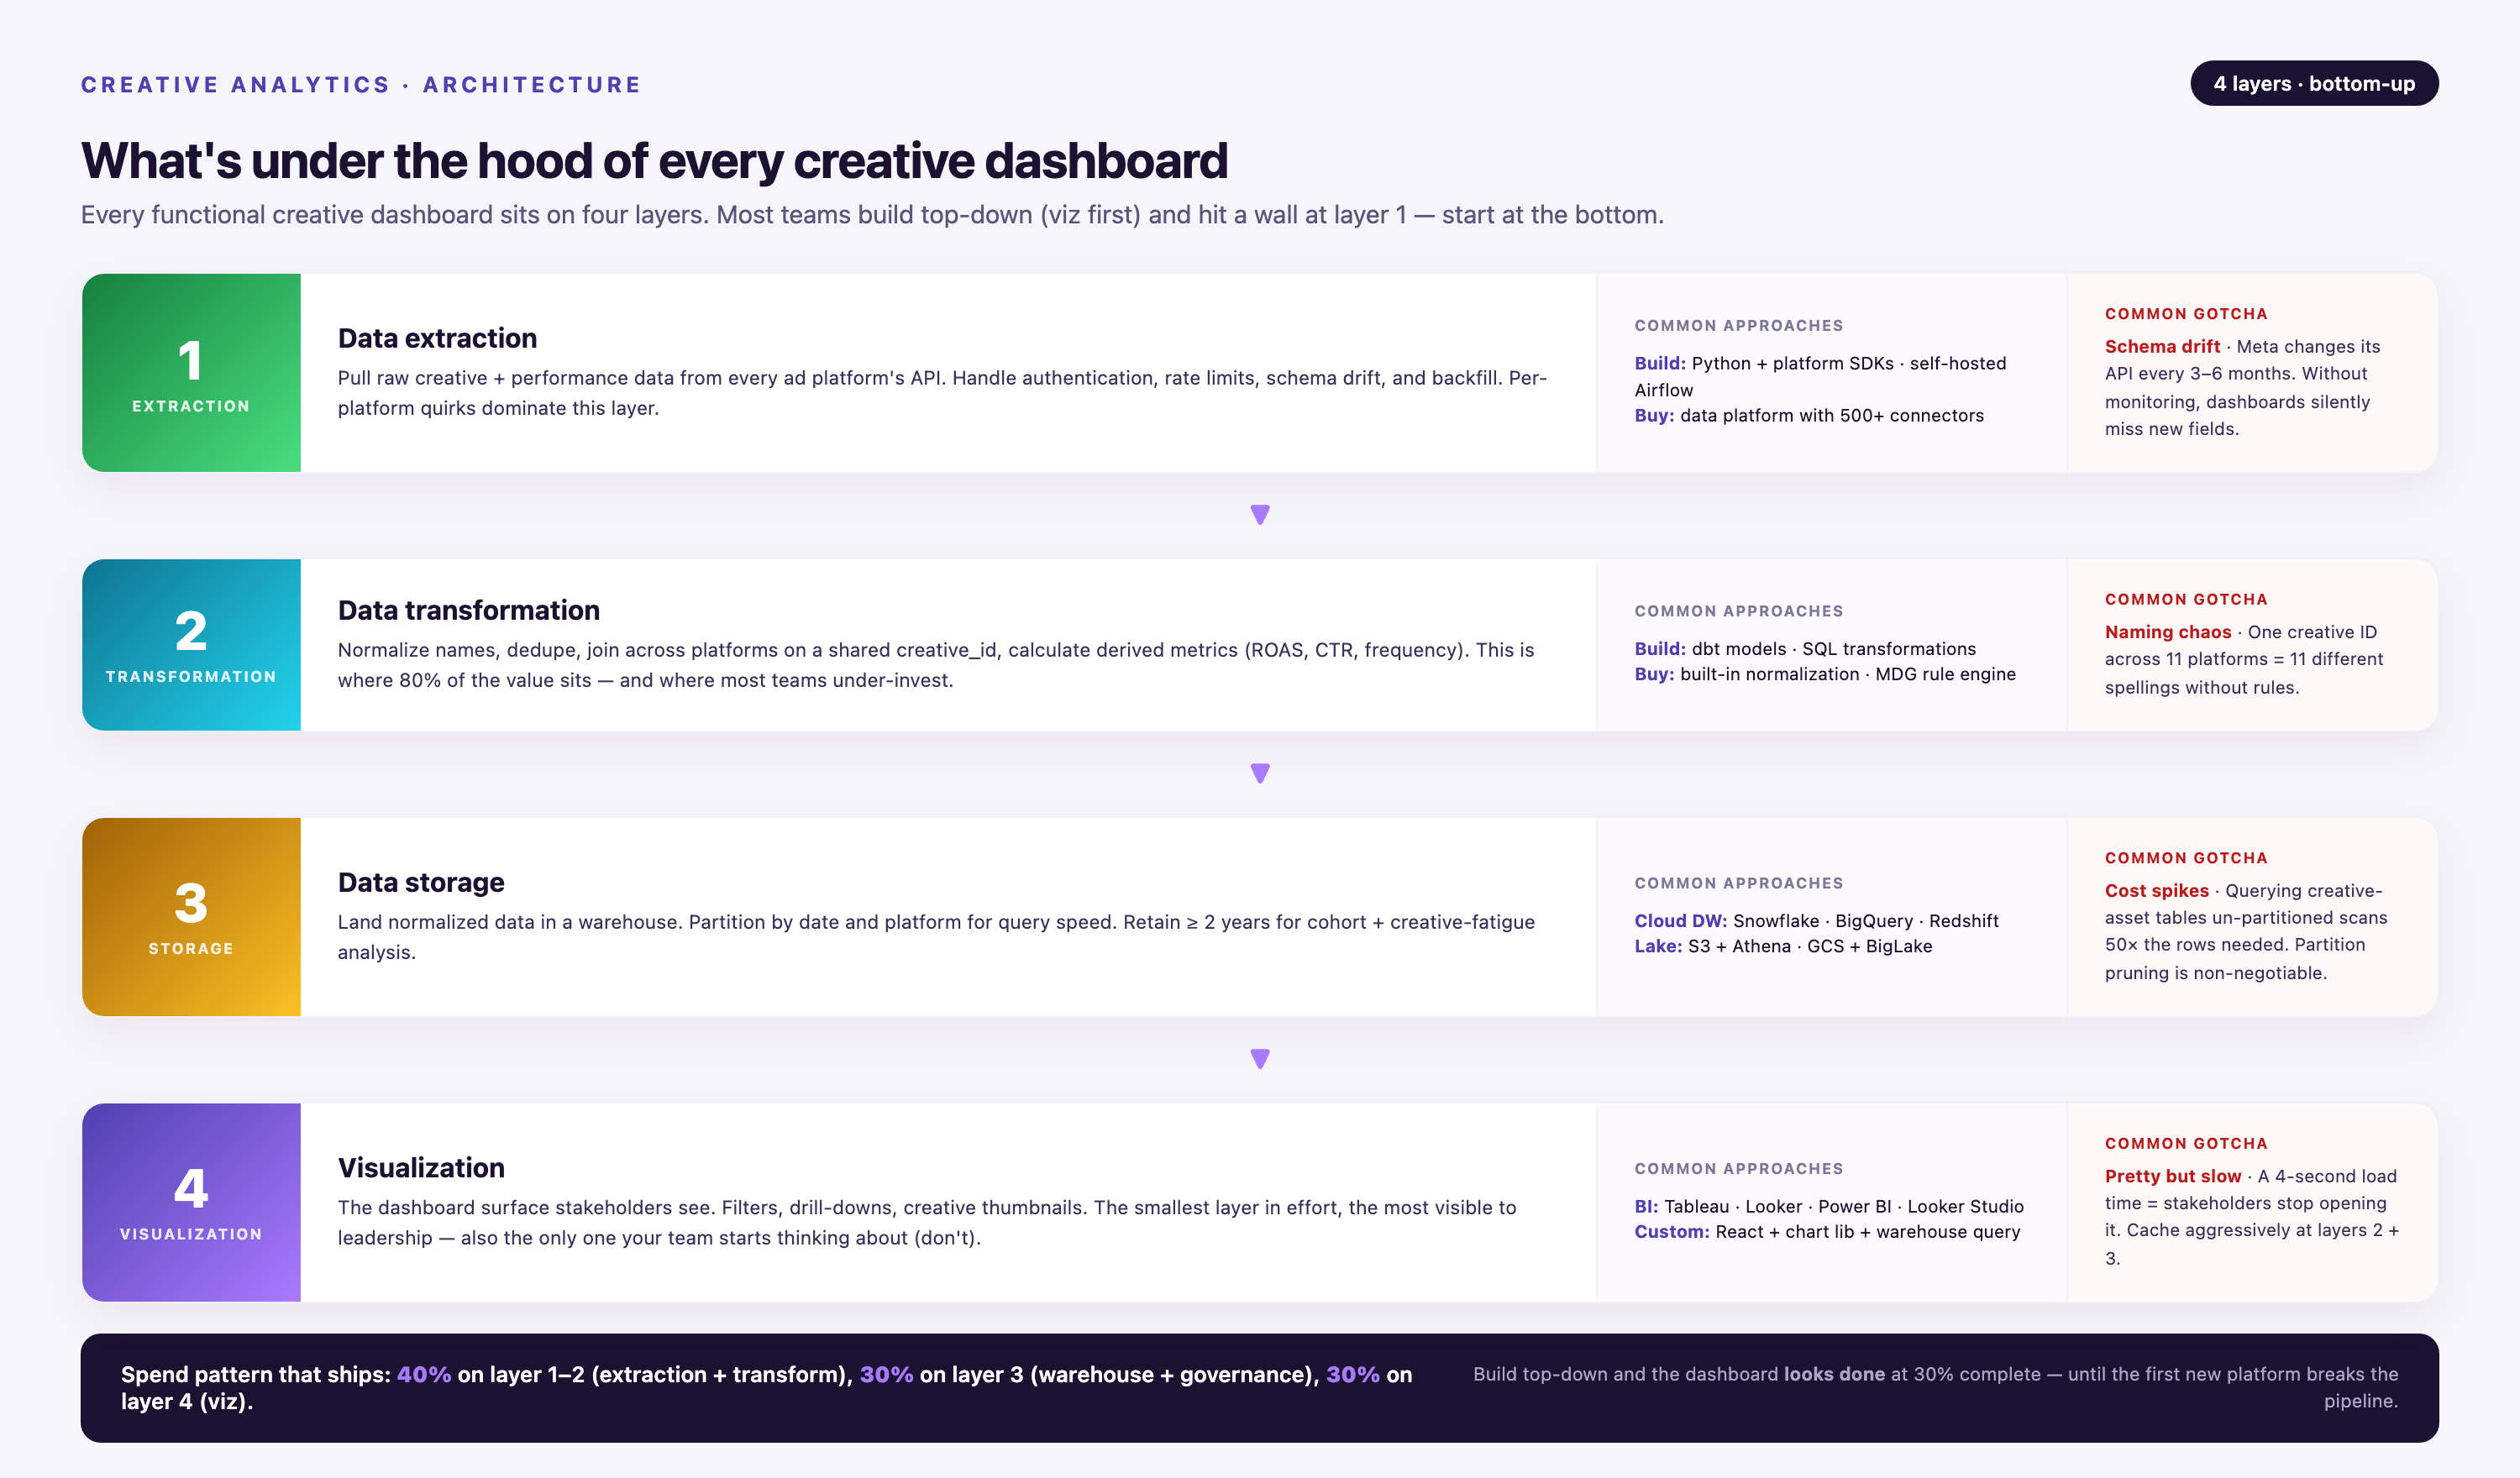Click 'Build: dbt models · SQL transformations' text

point(1805,648)
